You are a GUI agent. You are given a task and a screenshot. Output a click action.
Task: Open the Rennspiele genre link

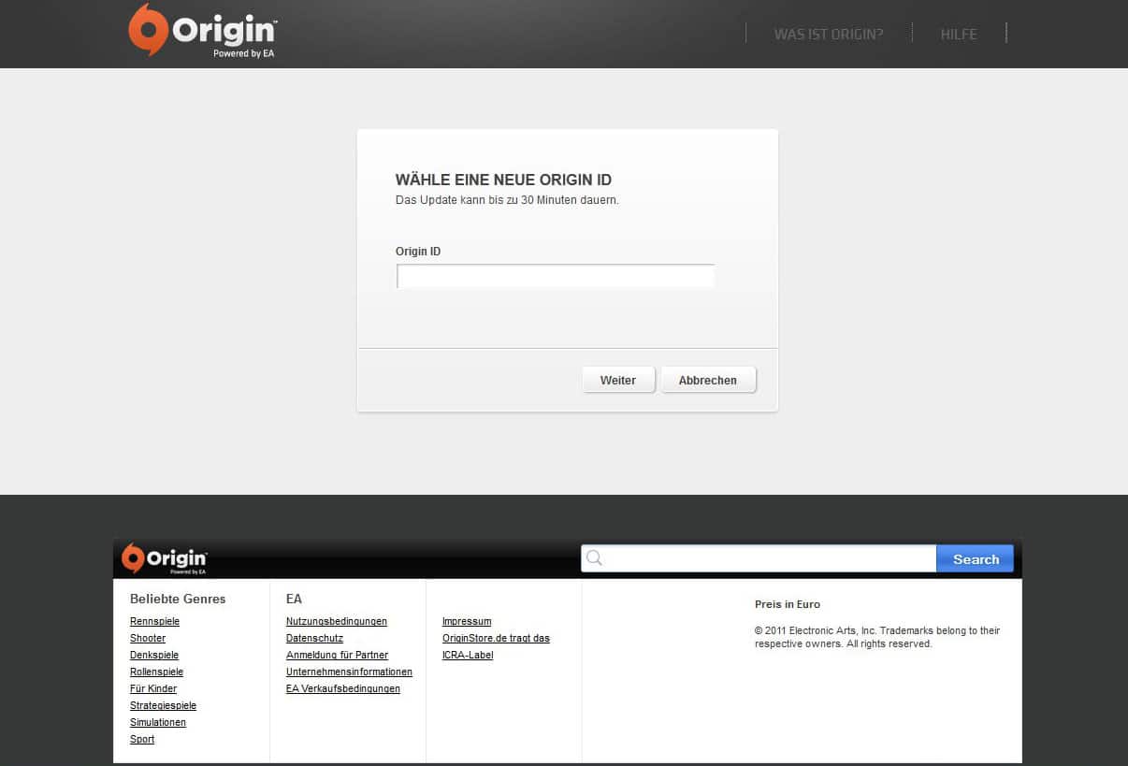point(154,621)
